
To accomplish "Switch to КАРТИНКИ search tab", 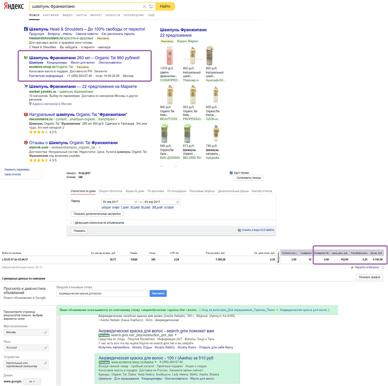I will 51,15.
